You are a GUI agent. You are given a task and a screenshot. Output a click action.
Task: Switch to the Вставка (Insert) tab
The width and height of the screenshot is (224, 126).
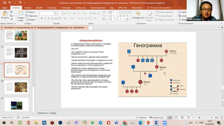coord(28,8)
